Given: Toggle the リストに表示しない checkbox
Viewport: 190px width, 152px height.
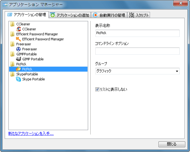Looking at the screenshot, I should (97, 89).
